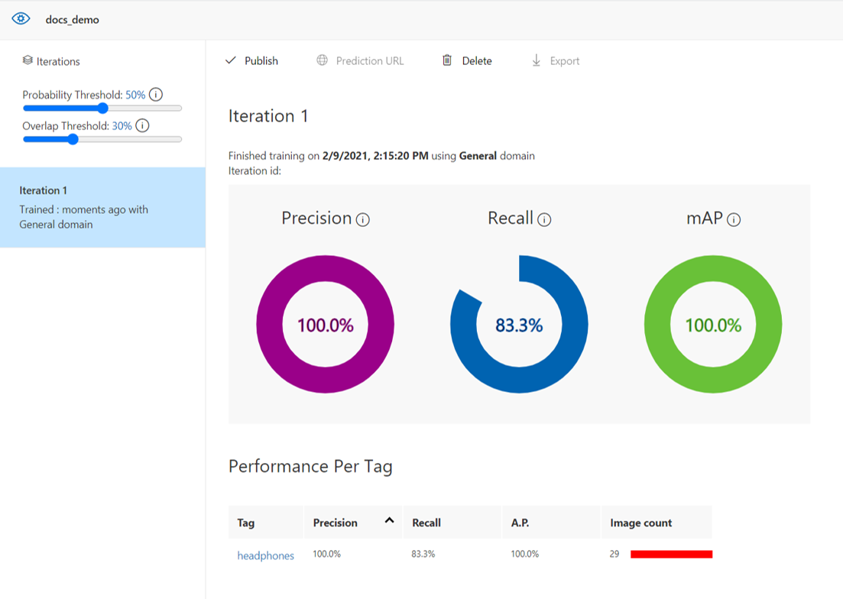Open the docs_demo project title
The width and height of the screenshot is (843, 599).
72,20
